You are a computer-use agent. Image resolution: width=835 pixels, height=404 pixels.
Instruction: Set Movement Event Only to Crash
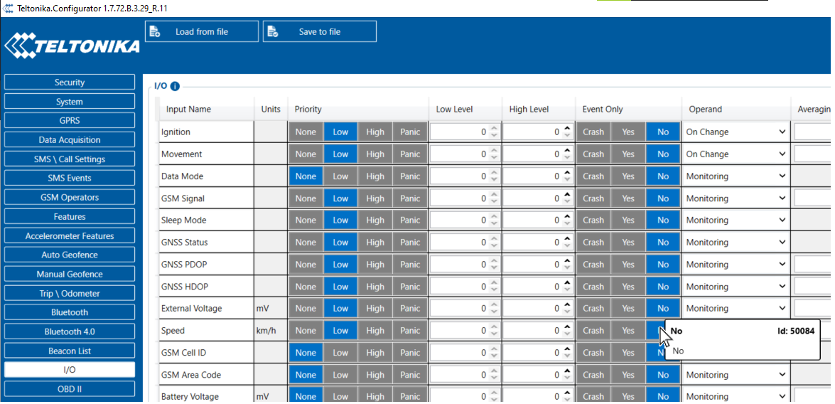(593, 154)
